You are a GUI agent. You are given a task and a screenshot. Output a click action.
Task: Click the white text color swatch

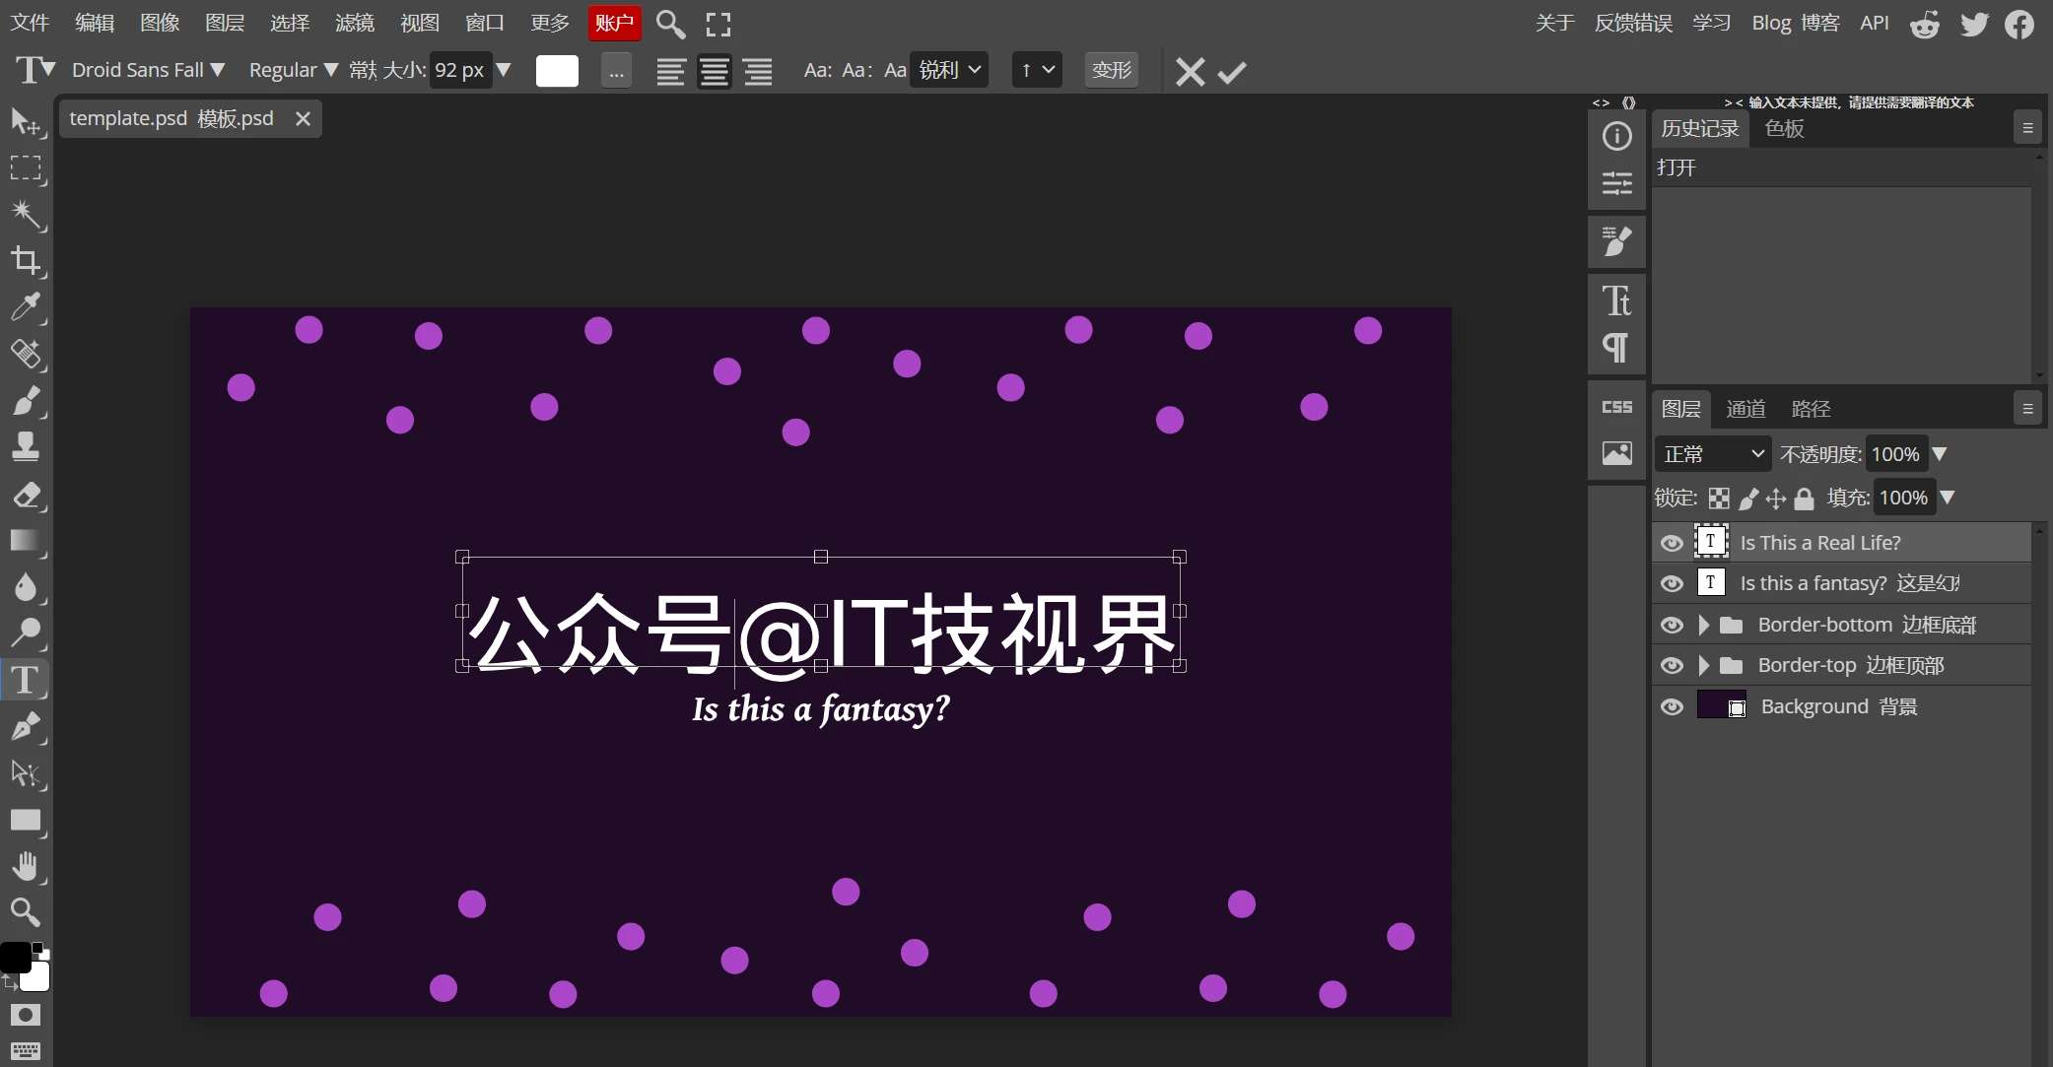click(x=557, y=71)
